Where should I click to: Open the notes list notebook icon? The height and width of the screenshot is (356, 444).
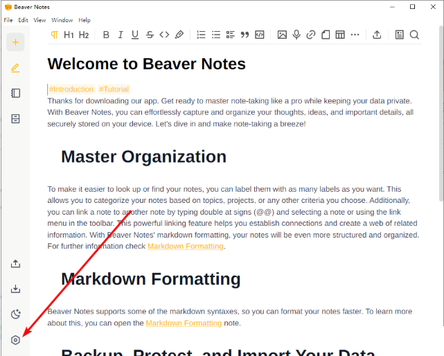(x=15, y=94)
